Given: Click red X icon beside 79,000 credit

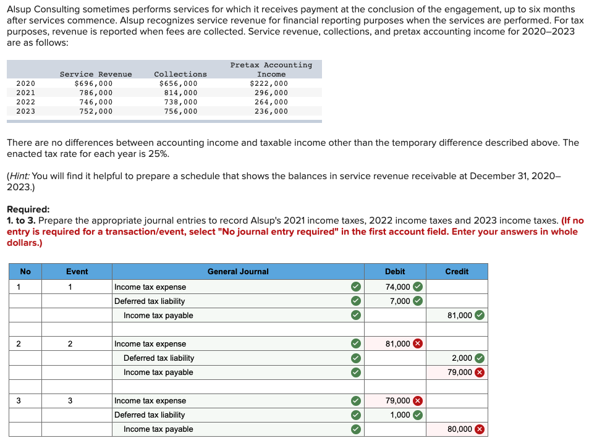Looking at the screenshot, I should point(480,372).
